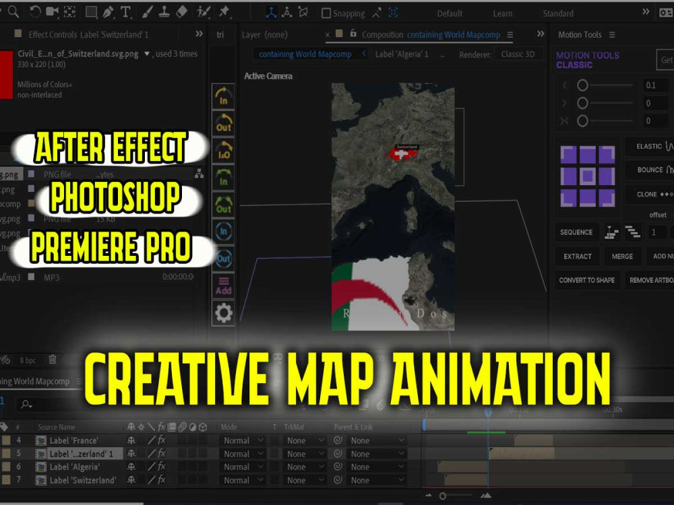The height and width of the screenshot is (505, 674).
Task: Select the Zoom magnifier tool
Action: (x=13, y=11)
